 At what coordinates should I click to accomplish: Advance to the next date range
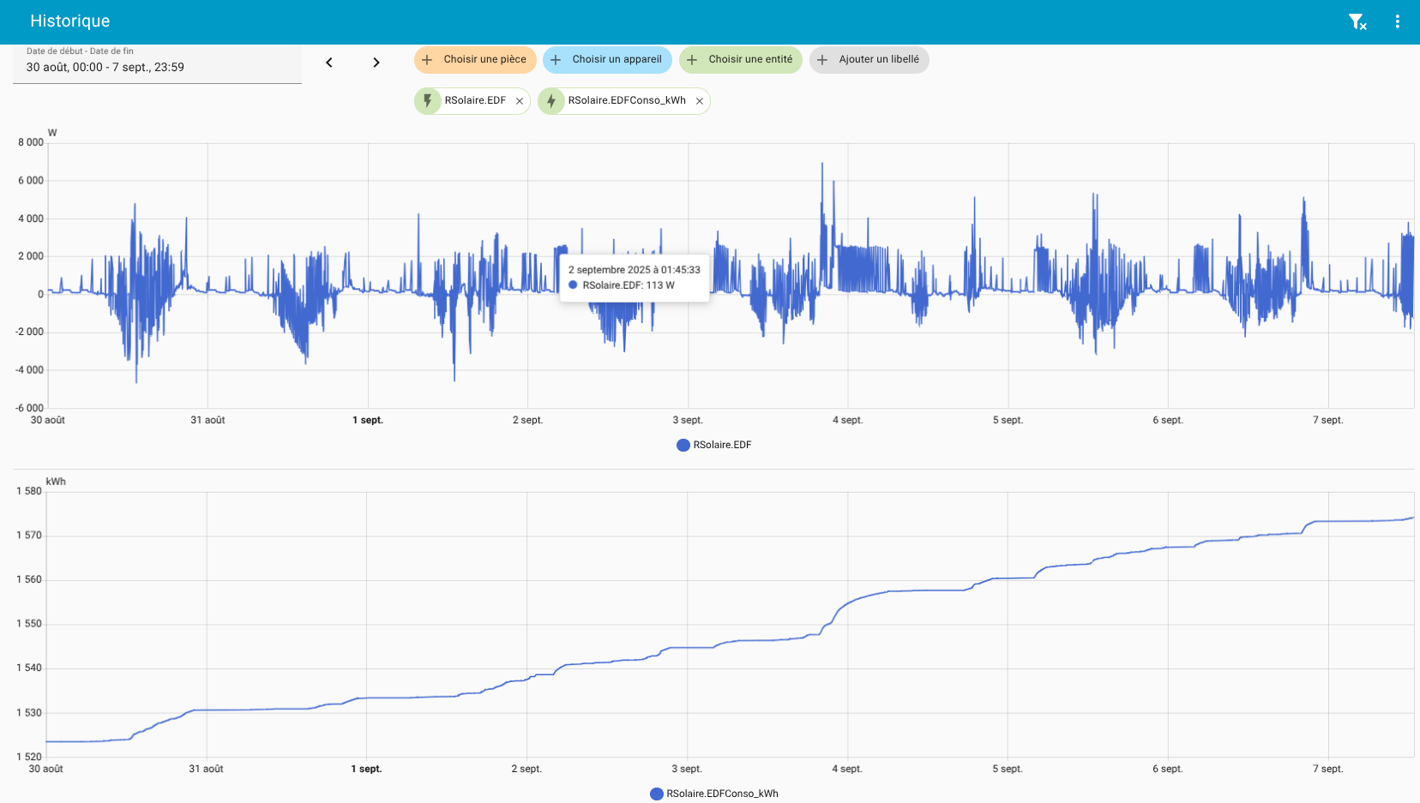tap(376, 63)
